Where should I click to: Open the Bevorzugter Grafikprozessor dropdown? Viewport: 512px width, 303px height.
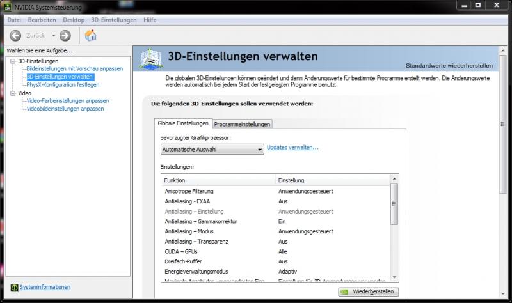tap(212, 150)
